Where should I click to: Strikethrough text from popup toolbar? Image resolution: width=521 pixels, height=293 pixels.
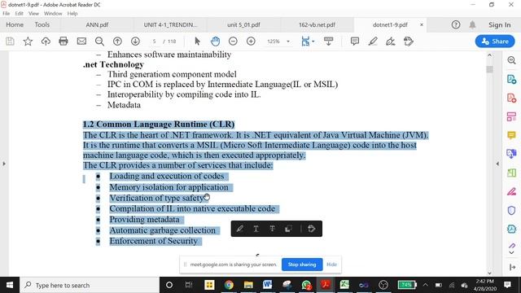[x=272, y=229]
